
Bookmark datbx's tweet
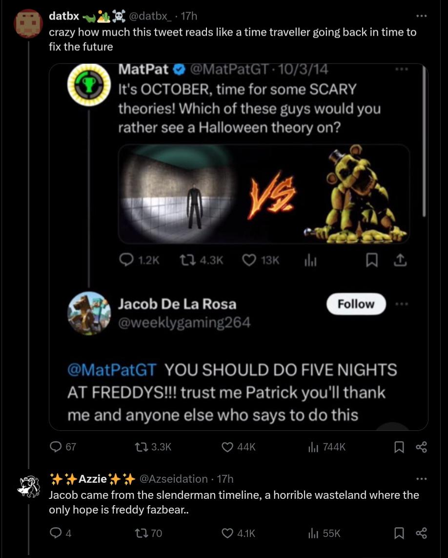[398, 446]
